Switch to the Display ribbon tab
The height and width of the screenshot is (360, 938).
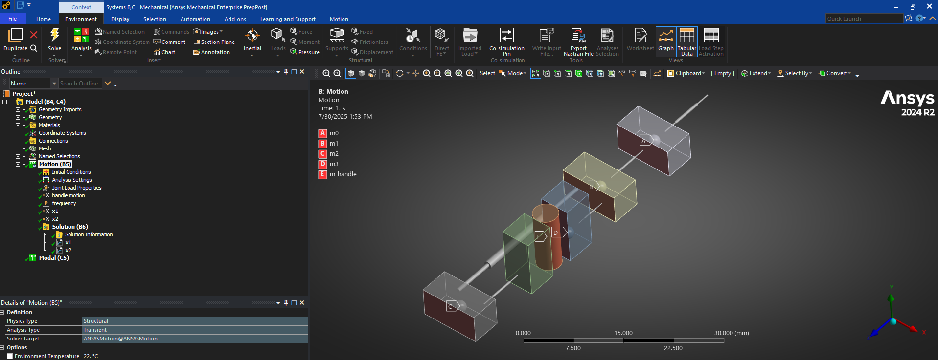click(x=120, y=19)
